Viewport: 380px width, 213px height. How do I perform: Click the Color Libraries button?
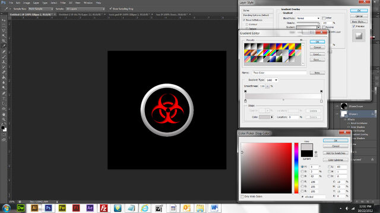[335, 160]
